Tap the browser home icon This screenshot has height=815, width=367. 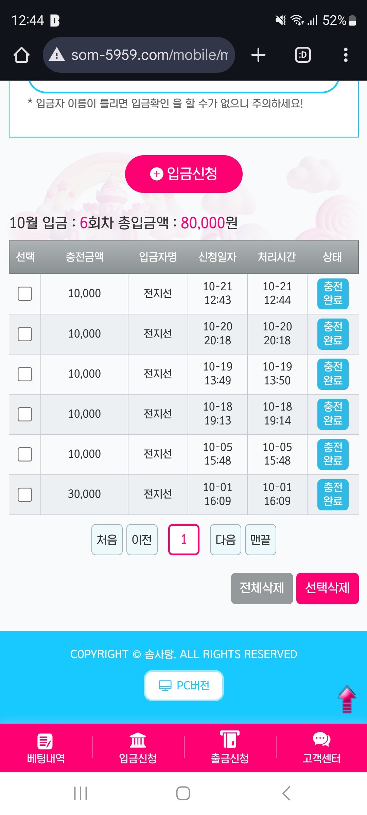(21, 55)
